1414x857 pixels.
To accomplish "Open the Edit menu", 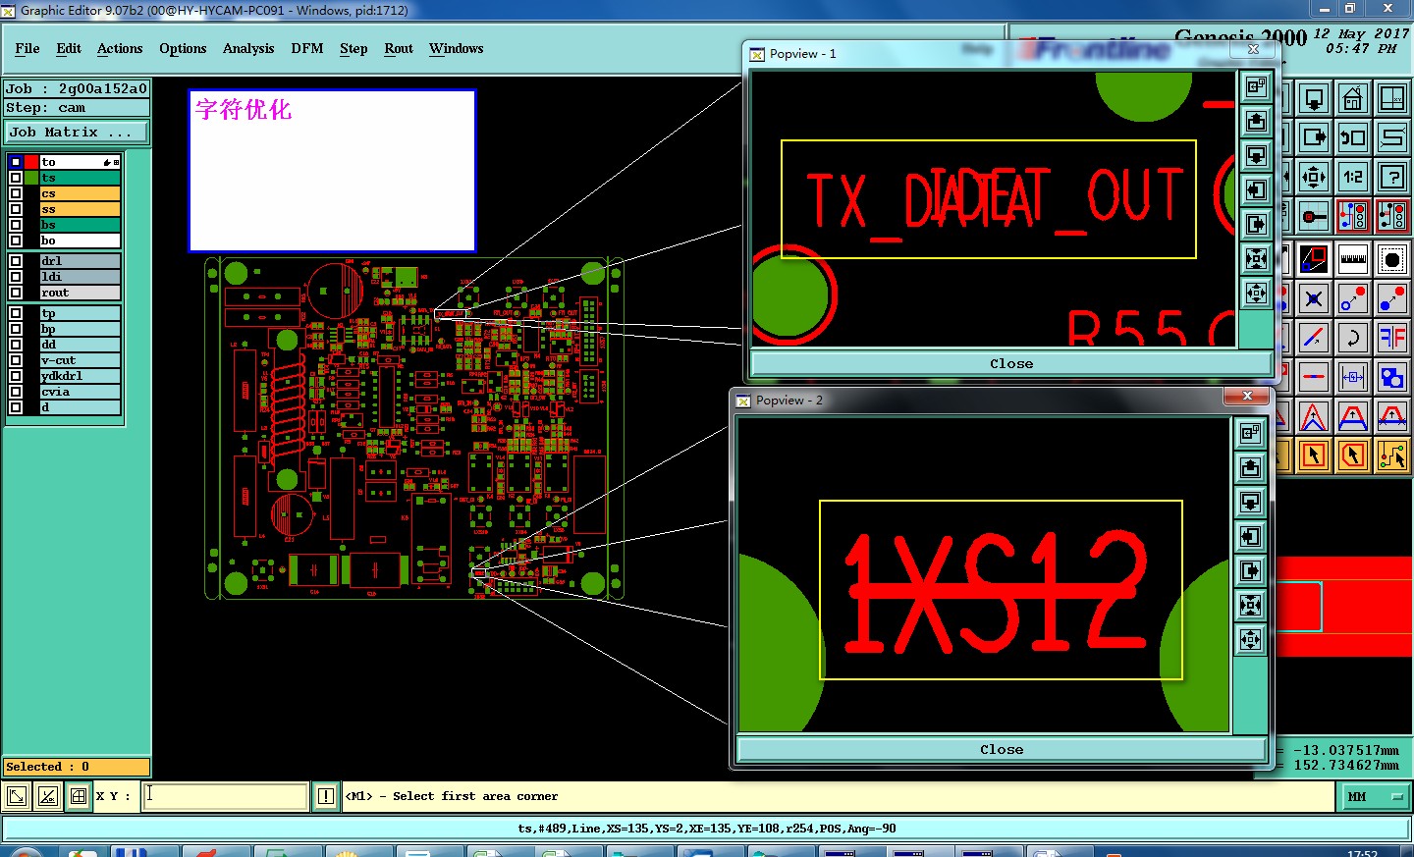I will point(69,48).
